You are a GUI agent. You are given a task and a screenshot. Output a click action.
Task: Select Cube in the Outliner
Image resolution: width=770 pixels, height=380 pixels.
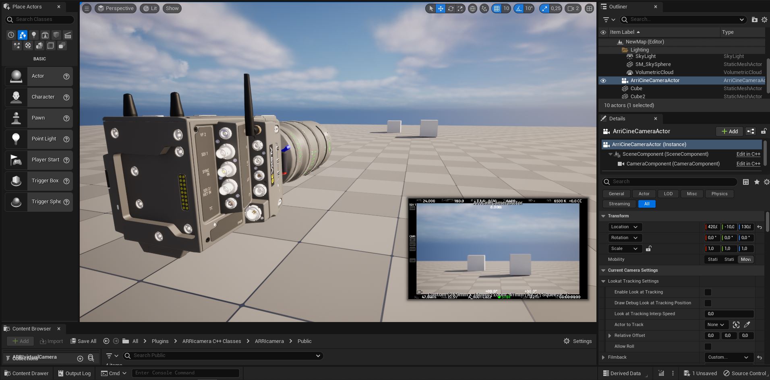(x=636, y=89)
